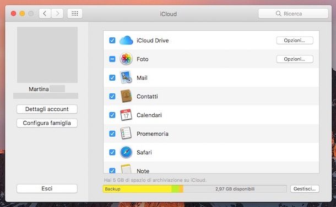This screenshot has height=207, width=336.
Task: Minimize window with yellow button
Action: (22, 14)
